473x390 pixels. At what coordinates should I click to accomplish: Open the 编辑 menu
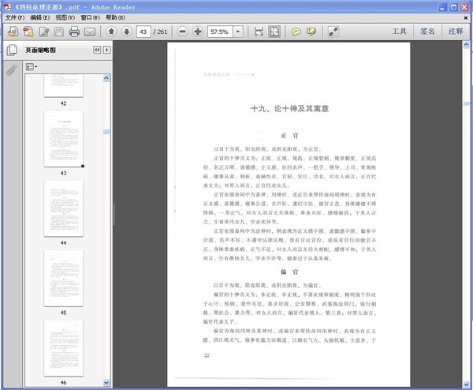pos(40,17)
